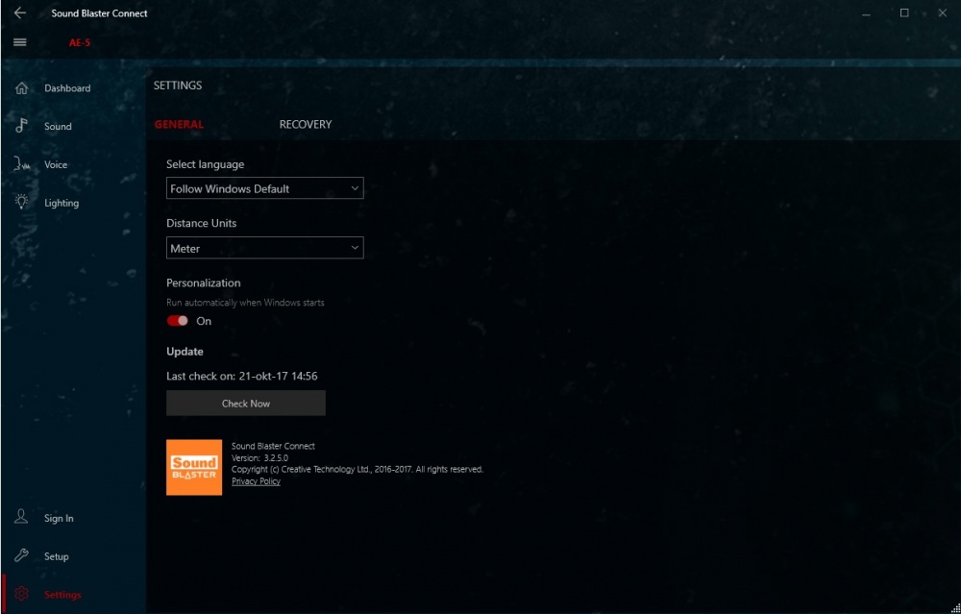
Task: Click the Update heading
Action: [185, 352]
